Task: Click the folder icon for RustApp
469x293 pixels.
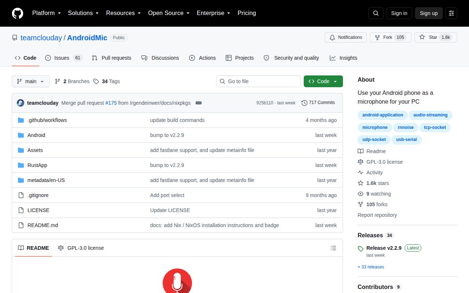Action: coord(21,165)
